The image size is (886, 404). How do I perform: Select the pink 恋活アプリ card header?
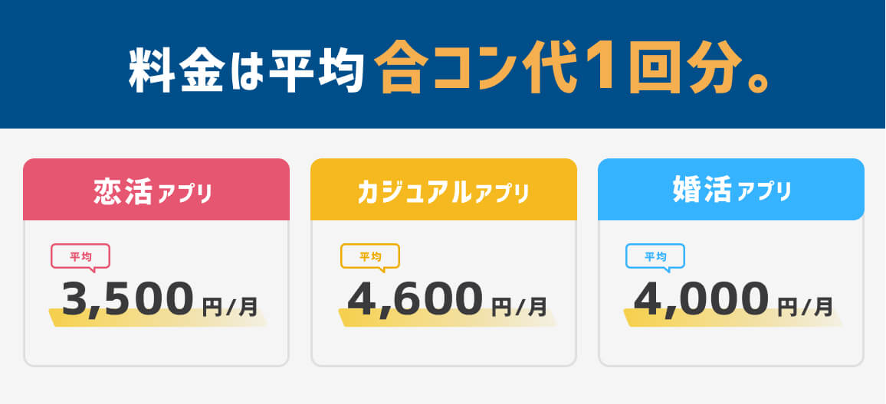pos(156,190)
